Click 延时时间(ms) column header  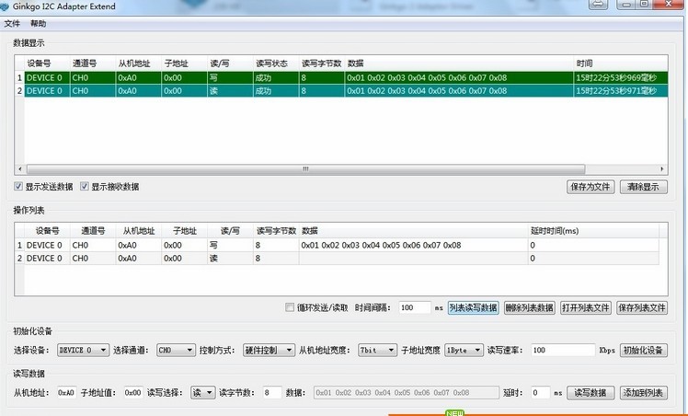(x=593, y=231)
